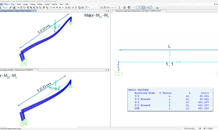
Task: Click the move down in list arrow
Action: [76, 7]
